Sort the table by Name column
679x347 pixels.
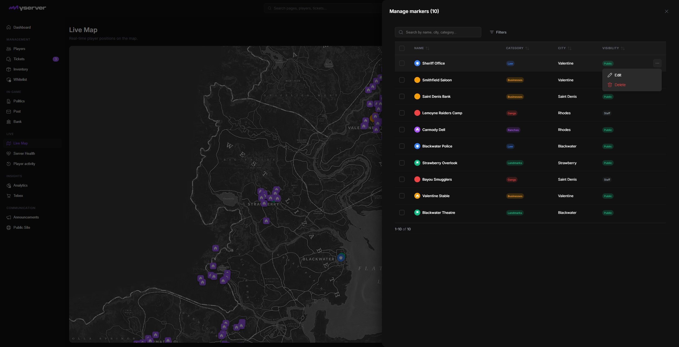(x=422, y=48)
